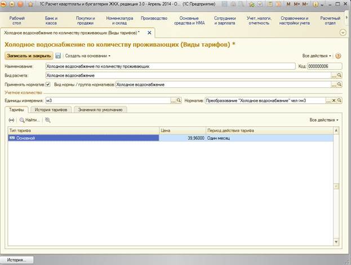The image size is (351, 265).
Task: Click the cancel search icon
Action: click(x=48, y=120)
